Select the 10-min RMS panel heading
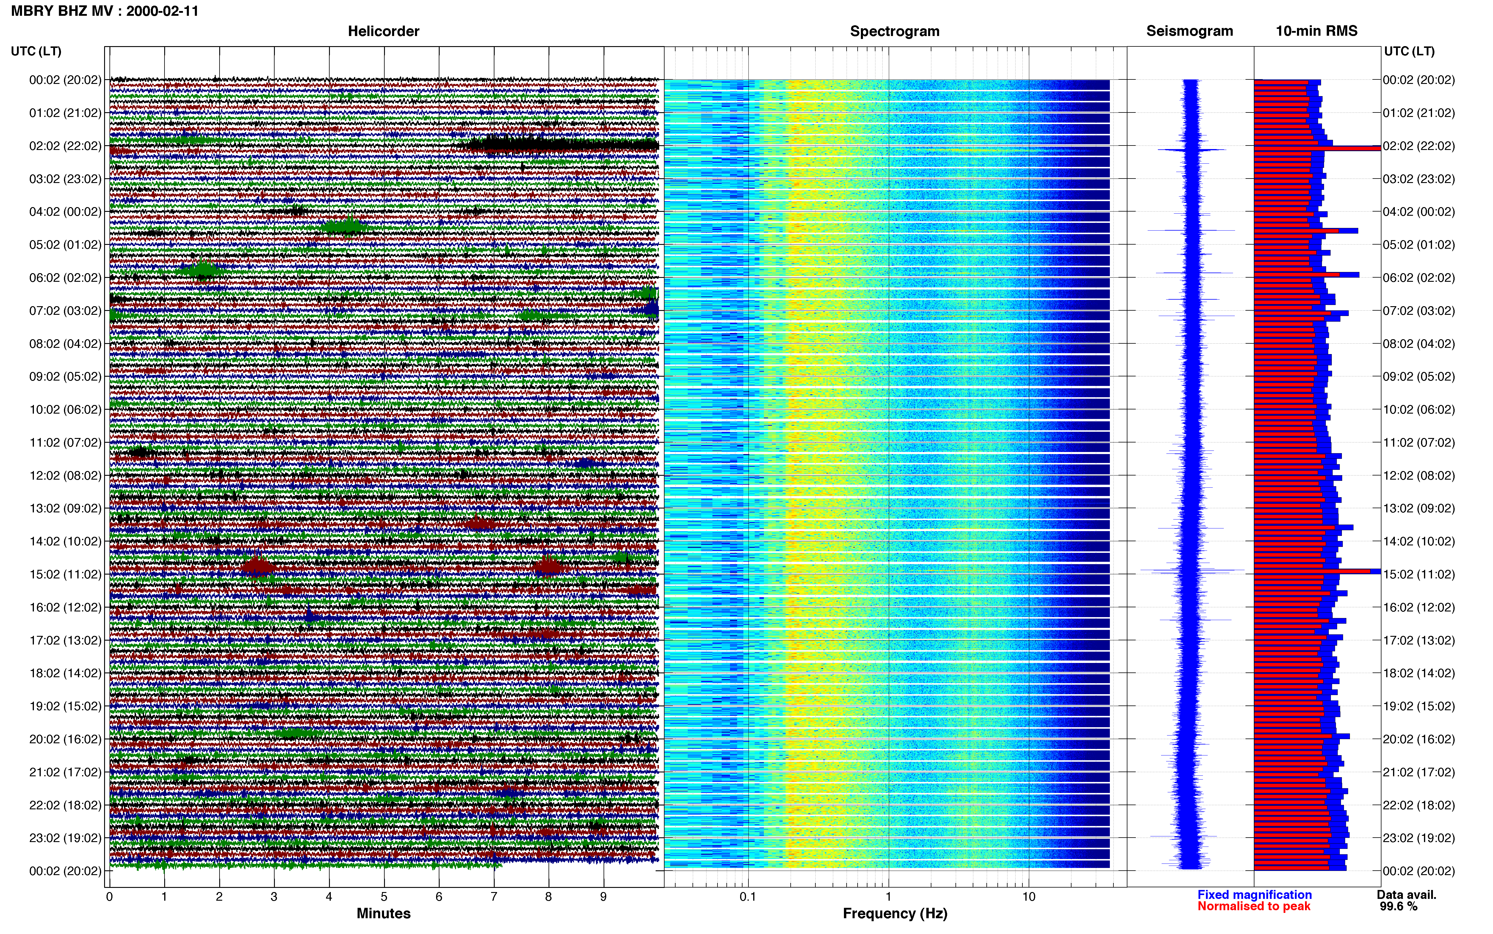 [x=1316, y=31]
